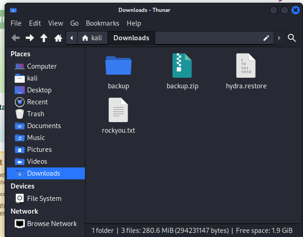
Task: Click the Documents folder icon in sidebar
Action: pyautogui.click(x=20, y=126)
